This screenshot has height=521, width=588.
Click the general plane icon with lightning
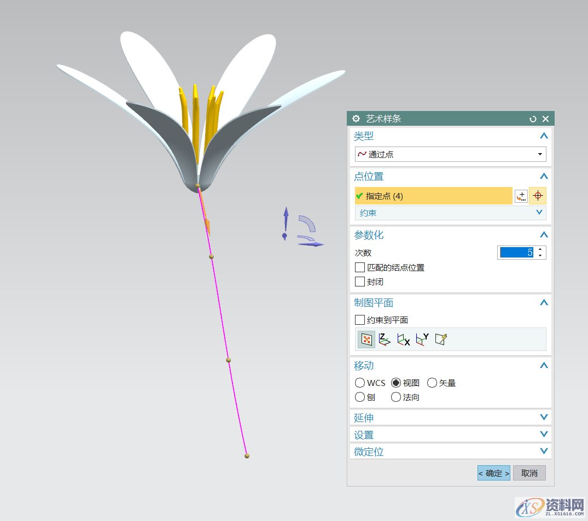coord(441,339)
